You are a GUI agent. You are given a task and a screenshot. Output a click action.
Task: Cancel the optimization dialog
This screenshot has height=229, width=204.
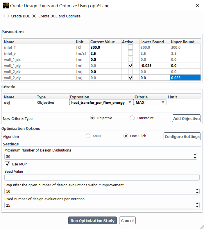coord(127,220)
